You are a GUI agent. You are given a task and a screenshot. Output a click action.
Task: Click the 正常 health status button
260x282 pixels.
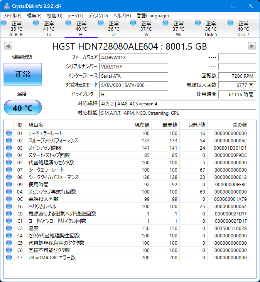coord(23,74)
